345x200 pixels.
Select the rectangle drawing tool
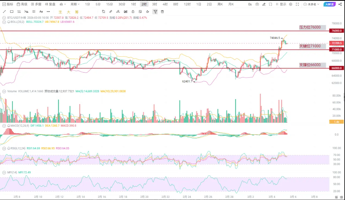pos(12,12)
